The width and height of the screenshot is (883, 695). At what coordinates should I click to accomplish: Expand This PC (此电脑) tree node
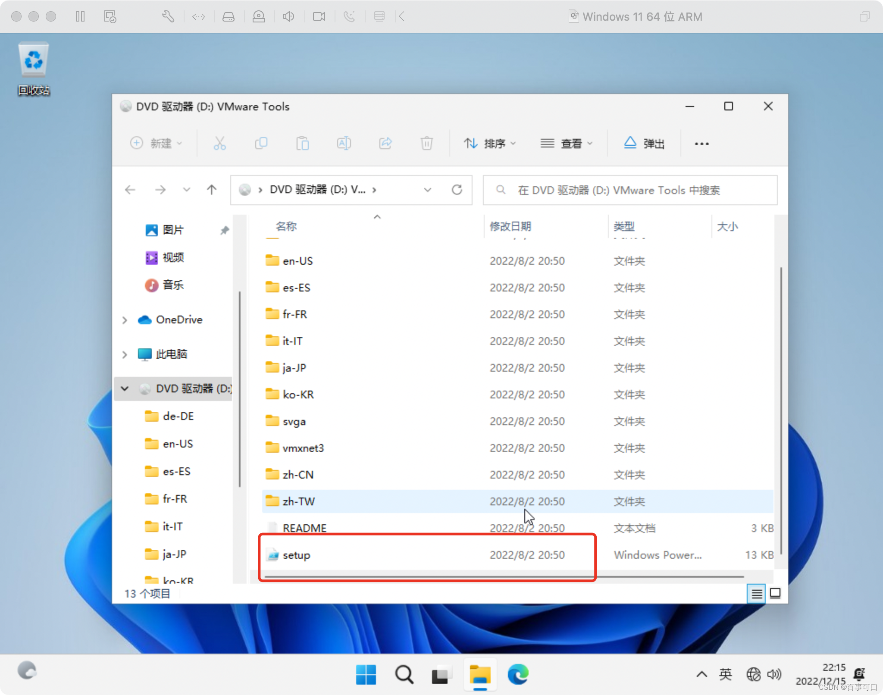click(125, 354)
